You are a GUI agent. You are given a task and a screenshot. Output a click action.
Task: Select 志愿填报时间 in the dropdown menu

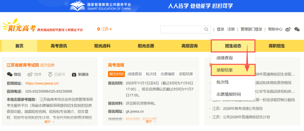click(233, 94)
